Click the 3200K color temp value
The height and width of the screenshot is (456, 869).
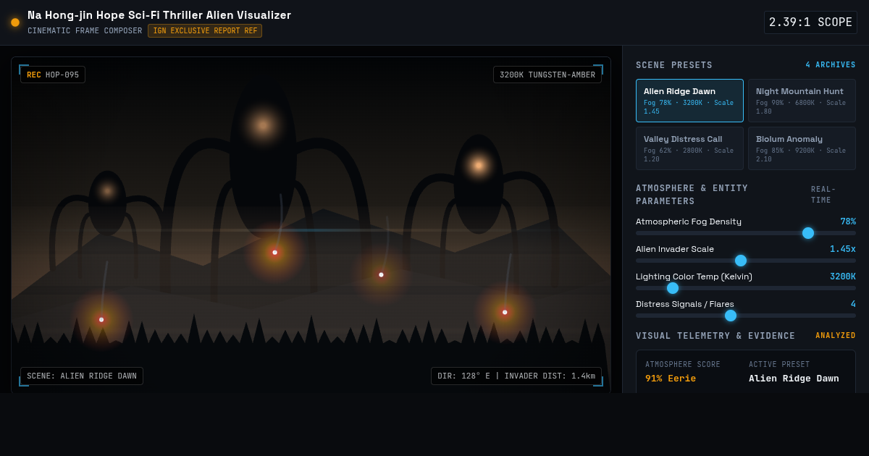click(843, 276)
